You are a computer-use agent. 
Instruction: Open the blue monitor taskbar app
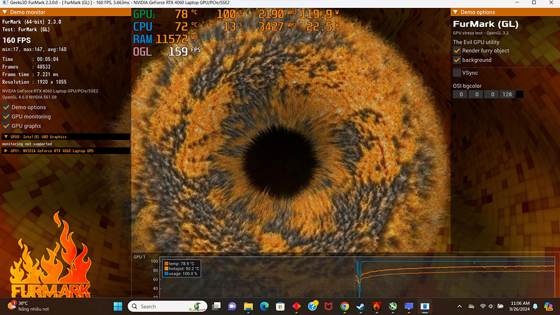pos(409,306)
